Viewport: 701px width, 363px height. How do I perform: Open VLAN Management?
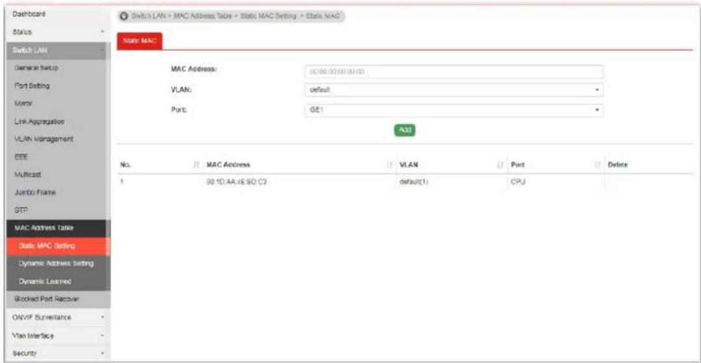pos(56,140)
